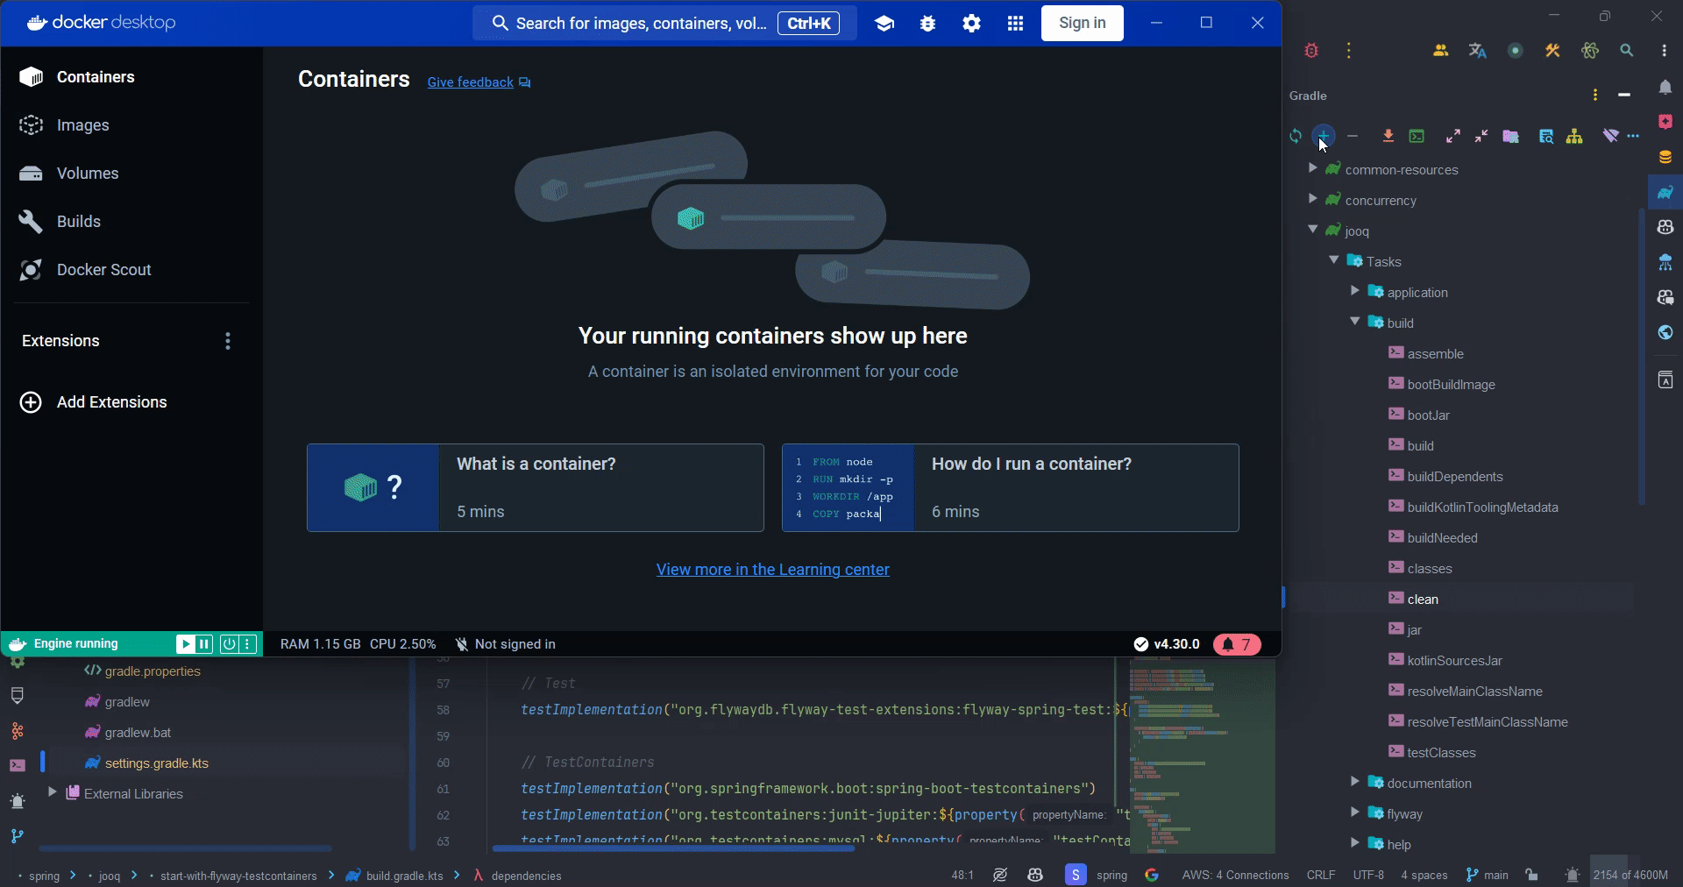
Task: Click the Sign in button
Action: tap(1082, 23)
